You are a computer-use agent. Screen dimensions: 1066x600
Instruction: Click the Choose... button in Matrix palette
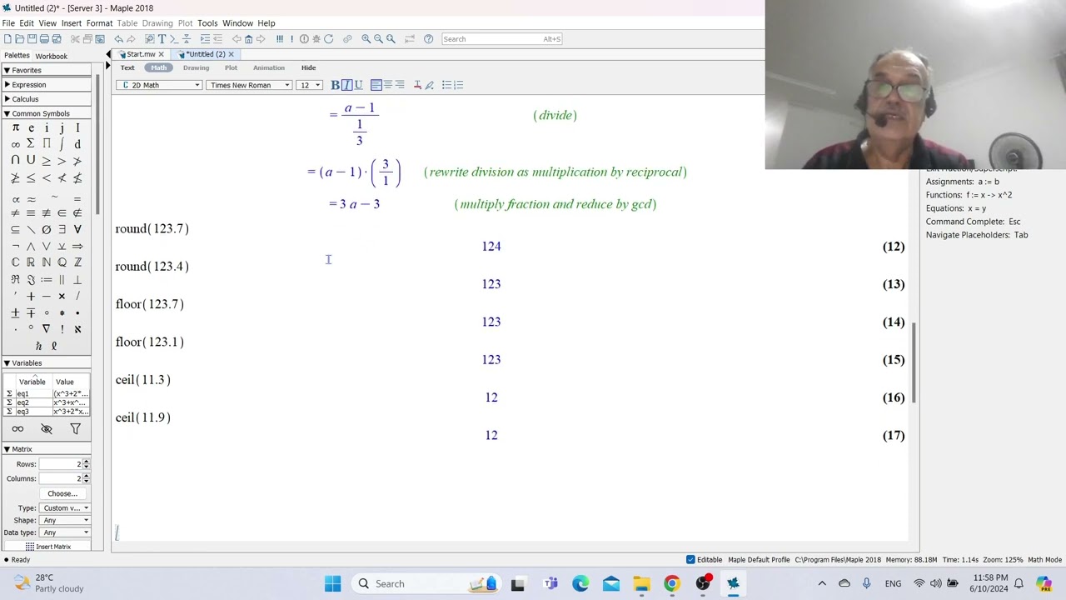click(62, 493)
